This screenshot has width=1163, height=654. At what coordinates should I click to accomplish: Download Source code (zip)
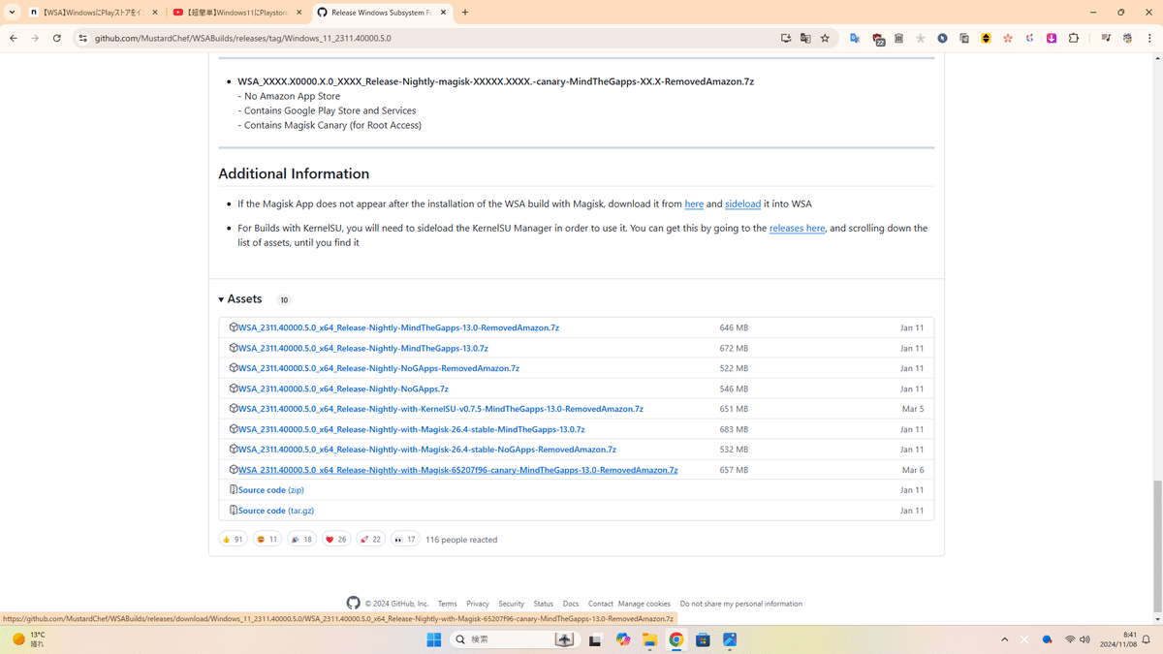[271, 490]
